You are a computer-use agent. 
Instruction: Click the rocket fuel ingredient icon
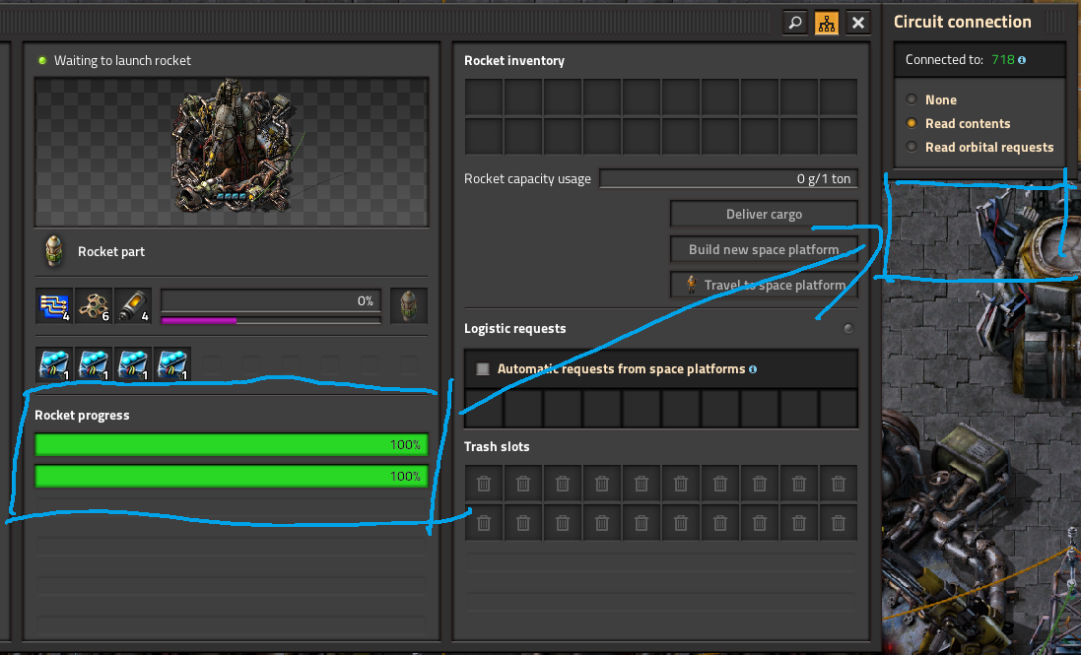133,305
